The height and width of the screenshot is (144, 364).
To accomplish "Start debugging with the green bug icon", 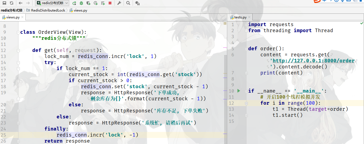I will (81, 3).
